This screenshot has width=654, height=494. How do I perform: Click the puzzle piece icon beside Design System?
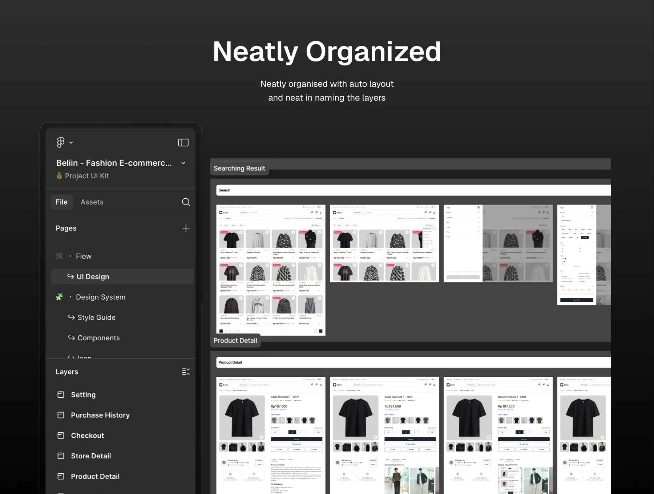tap(60, 297)
